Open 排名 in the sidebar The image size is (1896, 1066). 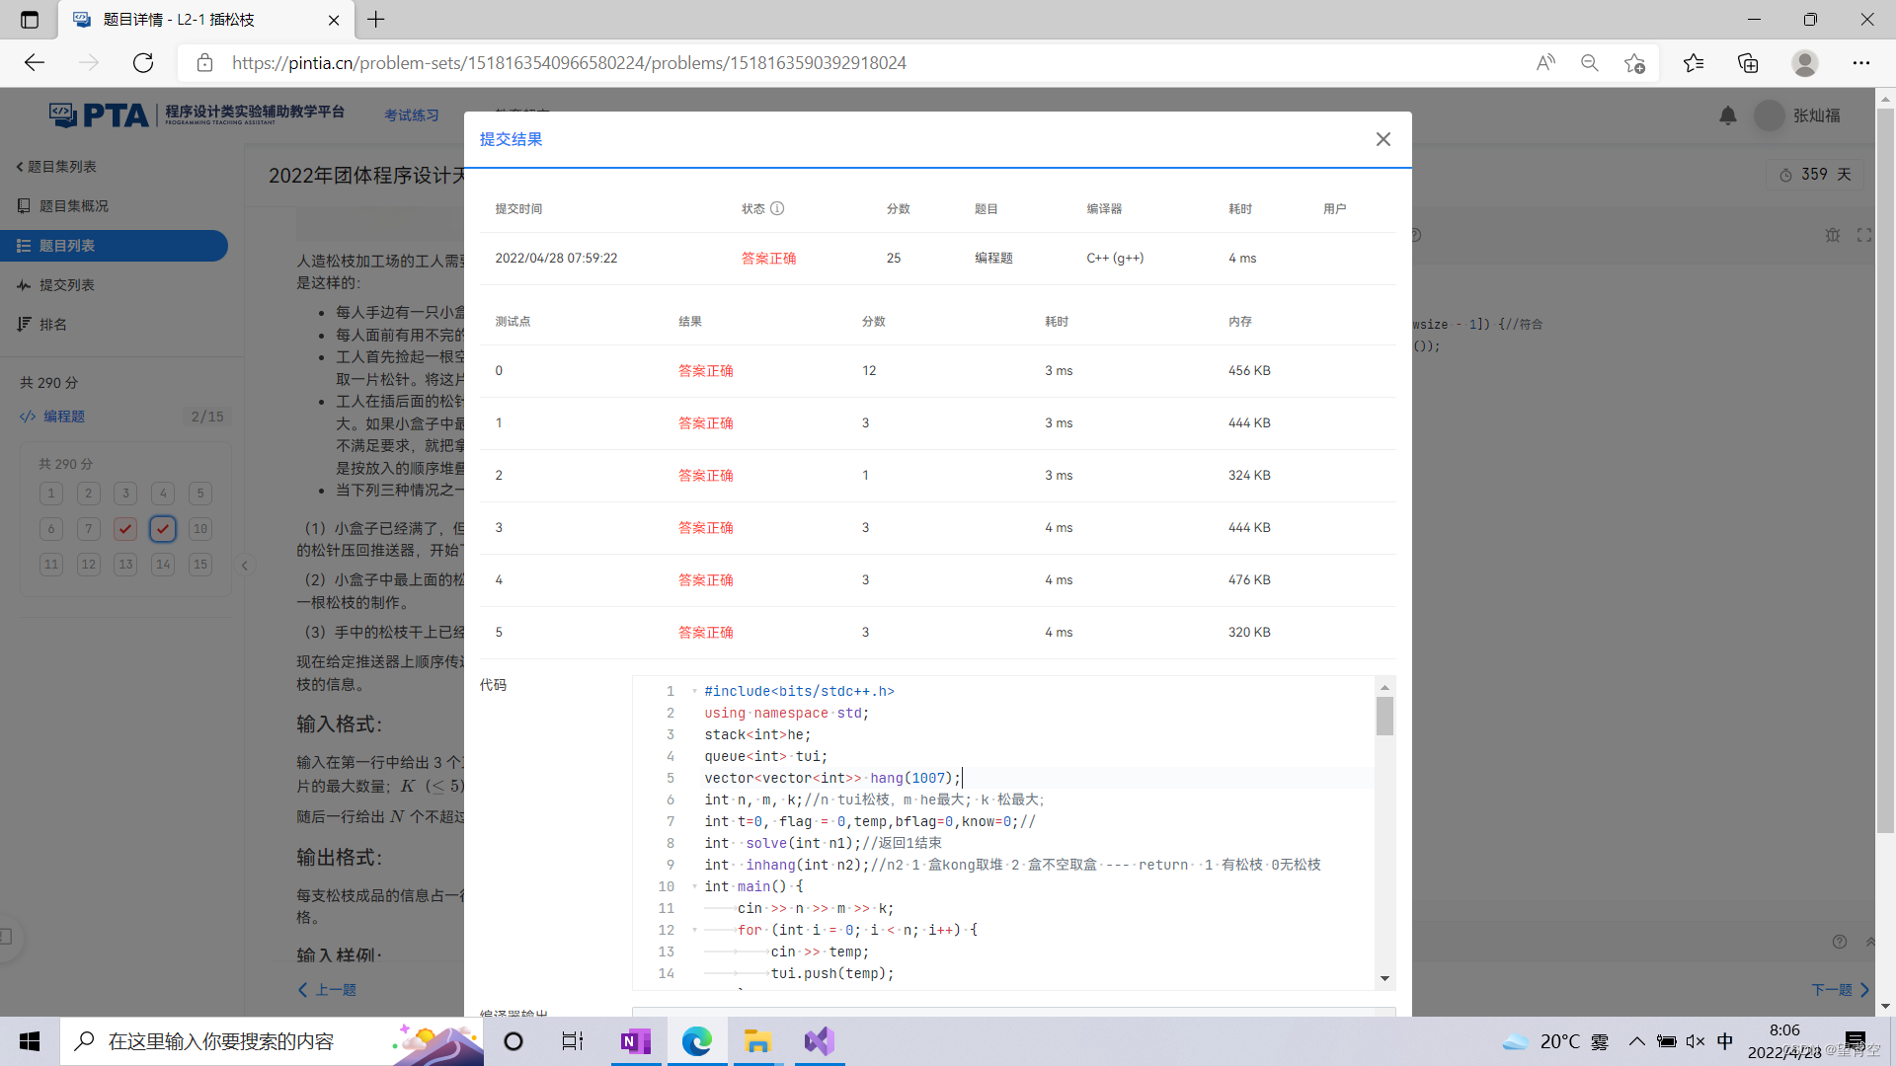tap(52, 325)
